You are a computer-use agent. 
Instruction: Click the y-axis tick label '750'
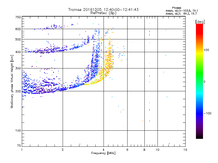pyautogui.click(x=18, y=17)
